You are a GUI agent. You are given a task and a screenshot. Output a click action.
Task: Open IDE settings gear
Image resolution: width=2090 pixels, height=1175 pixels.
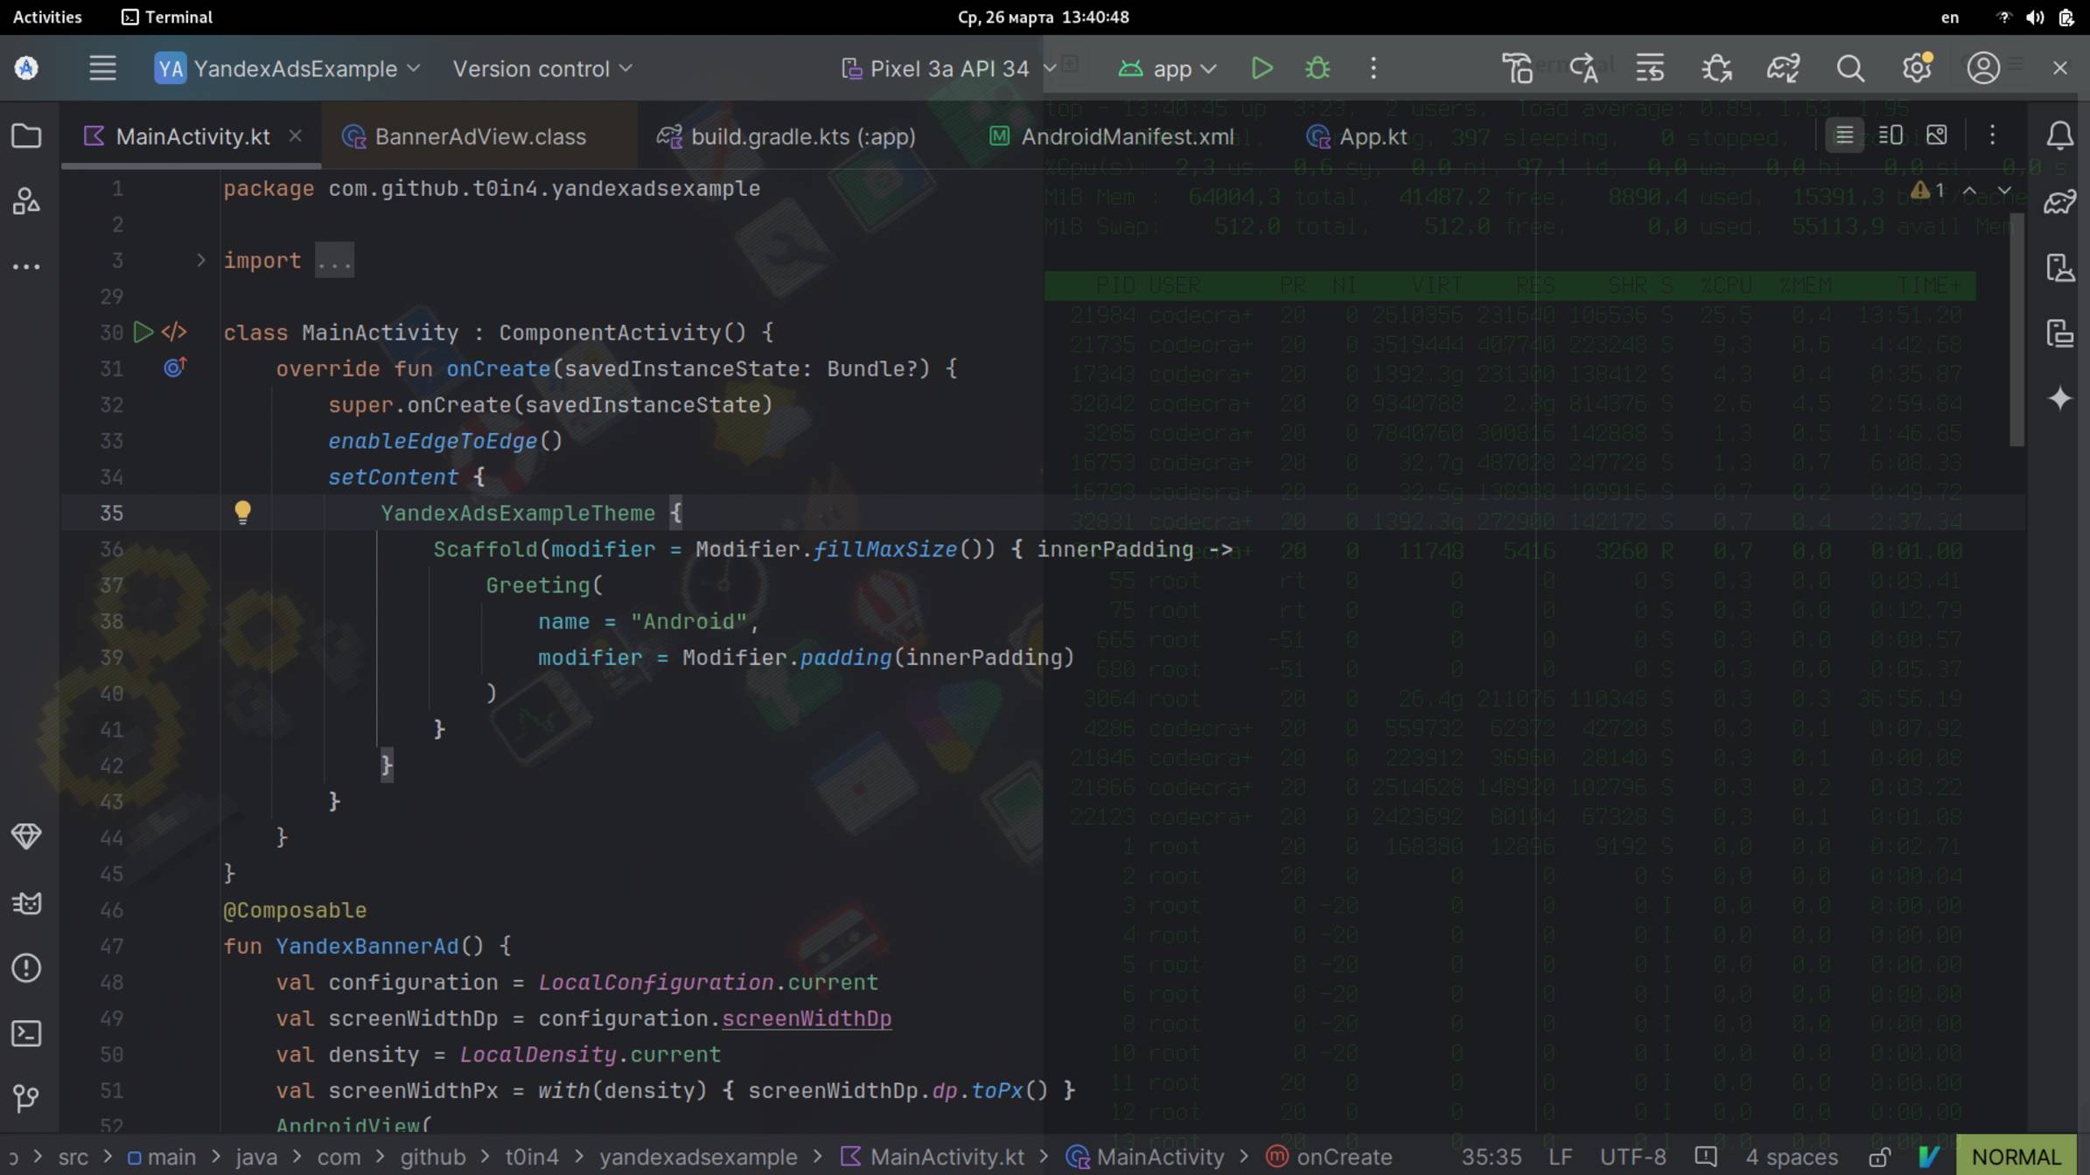[x=1917, y=68]
